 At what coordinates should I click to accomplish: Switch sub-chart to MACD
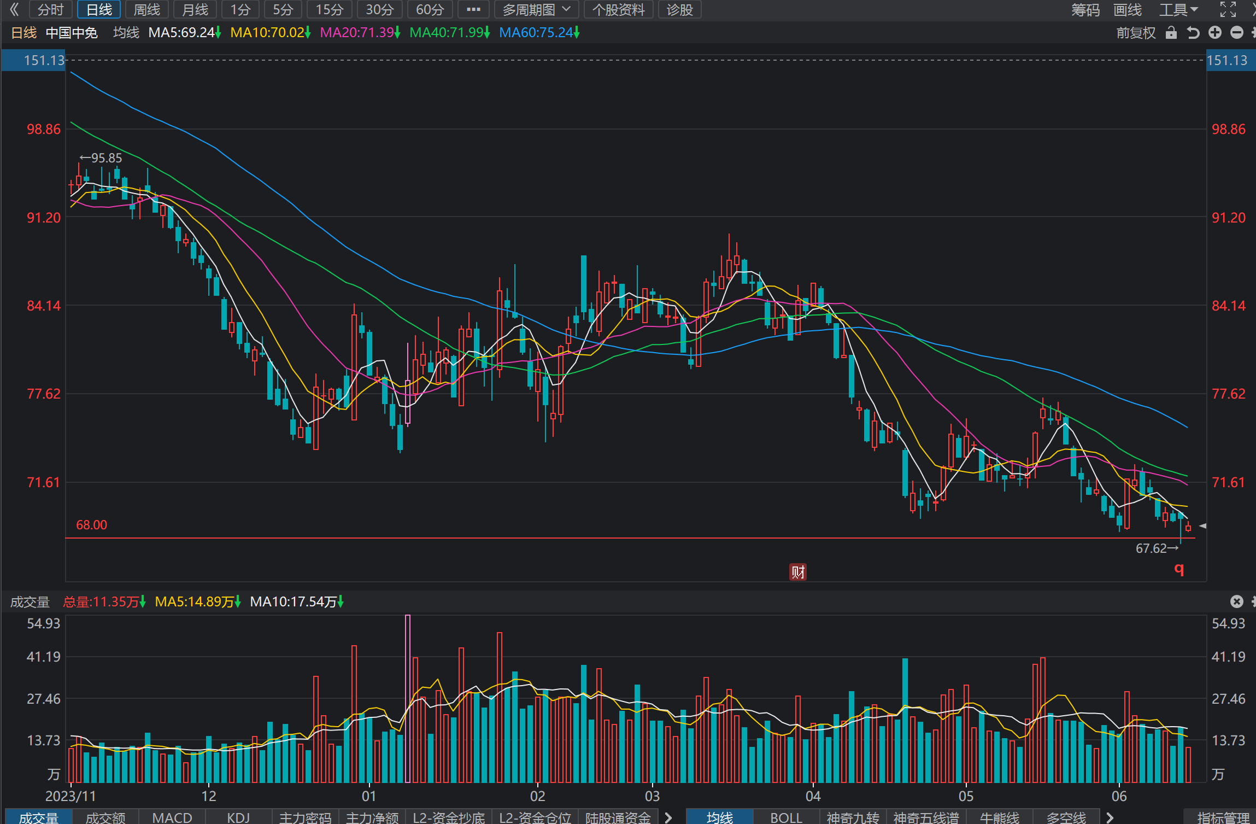172,817
